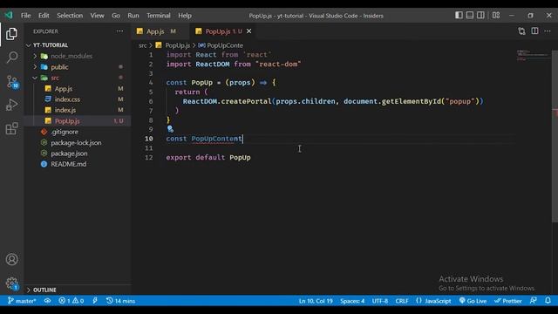Viewport: 558px width, 314px height.
Task: Open editor more actions ellipsis
Action: [548, 31]
